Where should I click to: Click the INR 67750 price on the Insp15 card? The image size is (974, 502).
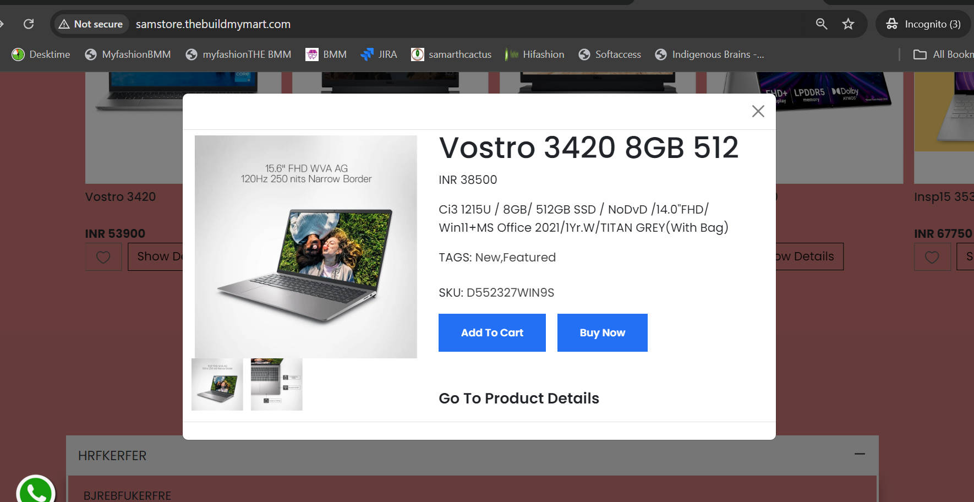coord(943,233)
